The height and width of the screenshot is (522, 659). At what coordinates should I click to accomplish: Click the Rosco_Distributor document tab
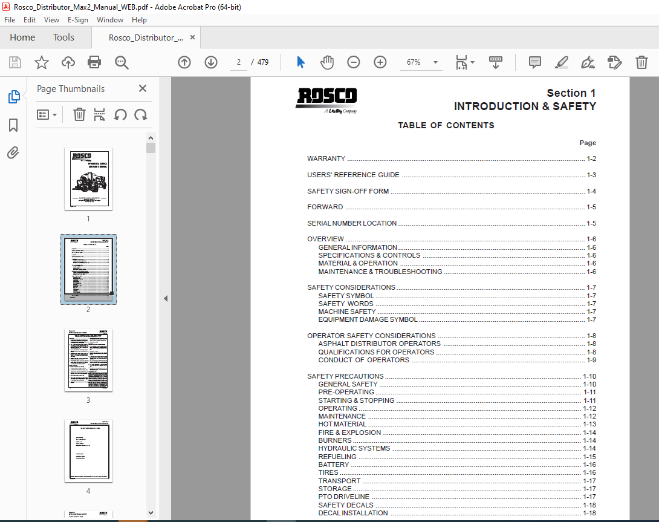(x=146, y=38)
